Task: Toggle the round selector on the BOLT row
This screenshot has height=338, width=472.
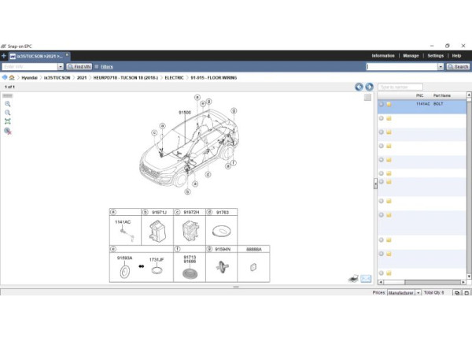Action: click(x=382, y=104)
